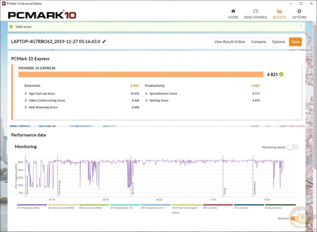Screen dimensions: 317x232
Task: Click View Result Online button
Action: coord(230,42)
